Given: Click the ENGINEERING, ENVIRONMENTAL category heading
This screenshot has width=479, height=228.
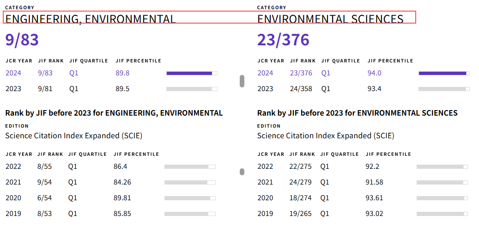Looking at the screenshot, I should (90, 19).
